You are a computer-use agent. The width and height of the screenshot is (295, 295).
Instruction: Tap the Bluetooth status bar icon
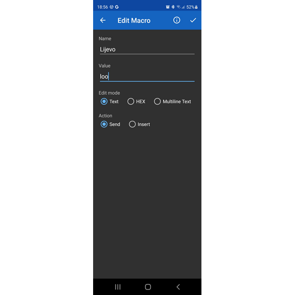tap(173, 7)
